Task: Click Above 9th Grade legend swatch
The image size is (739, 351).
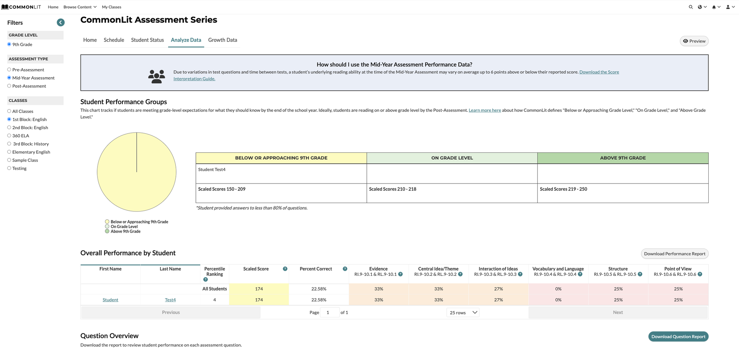Action: [x=107, y=231]
